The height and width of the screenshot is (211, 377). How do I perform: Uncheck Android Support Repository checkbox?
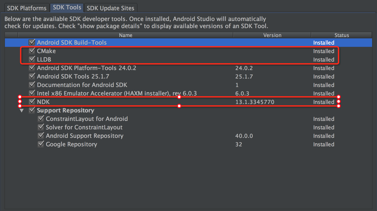[41, 136]
